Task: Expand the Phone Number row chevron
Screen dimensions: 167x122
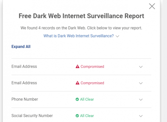Action: pyautogui.click(x=141, y=100)
